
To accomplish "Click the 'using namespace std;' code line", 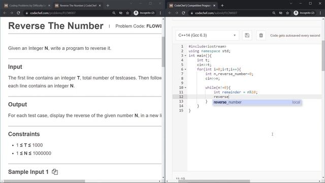I will tap(209, 51).
